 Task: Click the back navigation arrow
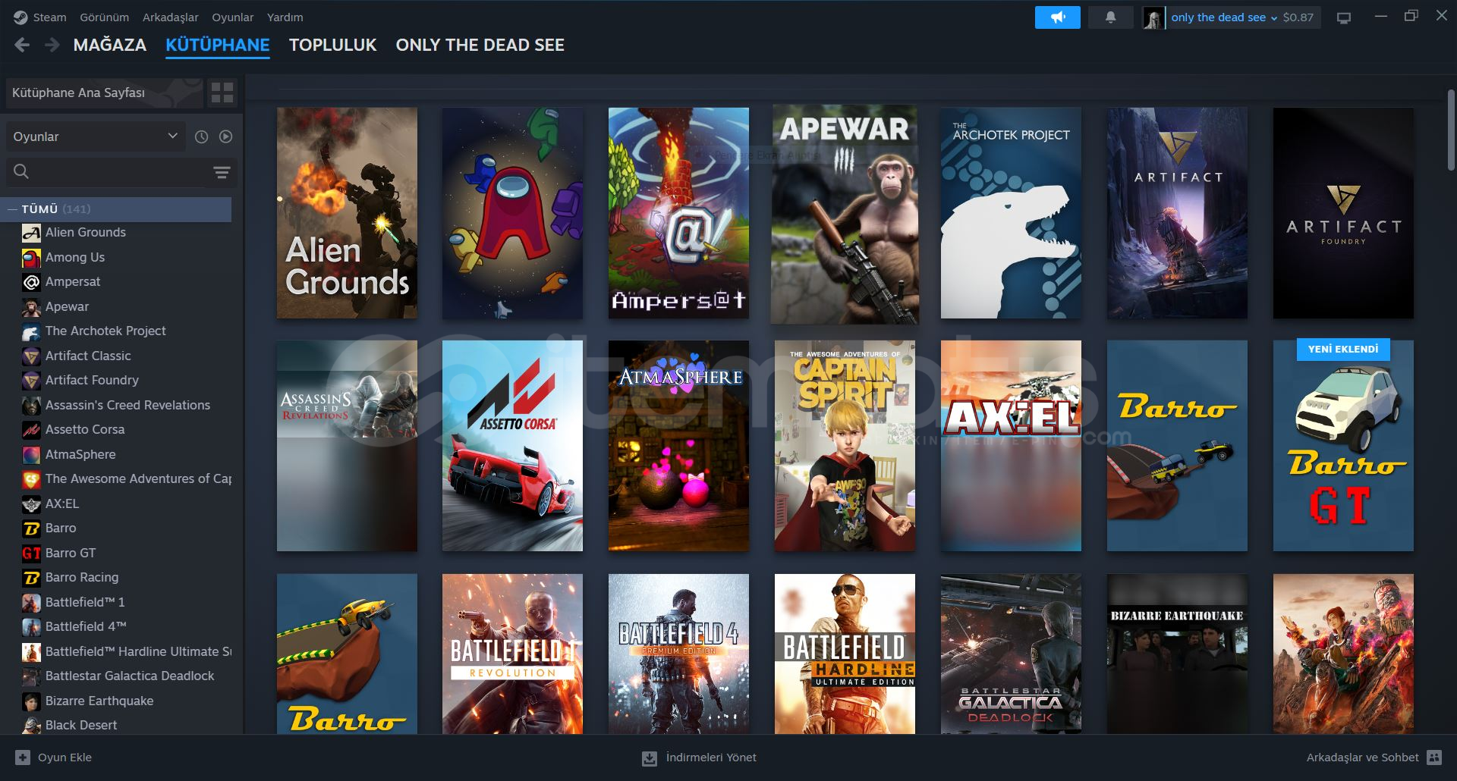22,45
